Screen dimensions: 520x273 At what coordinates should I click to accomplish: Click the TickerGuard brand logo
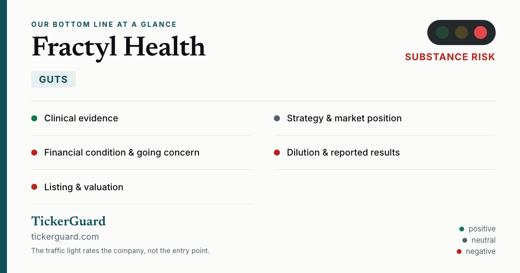coord(68,221)
